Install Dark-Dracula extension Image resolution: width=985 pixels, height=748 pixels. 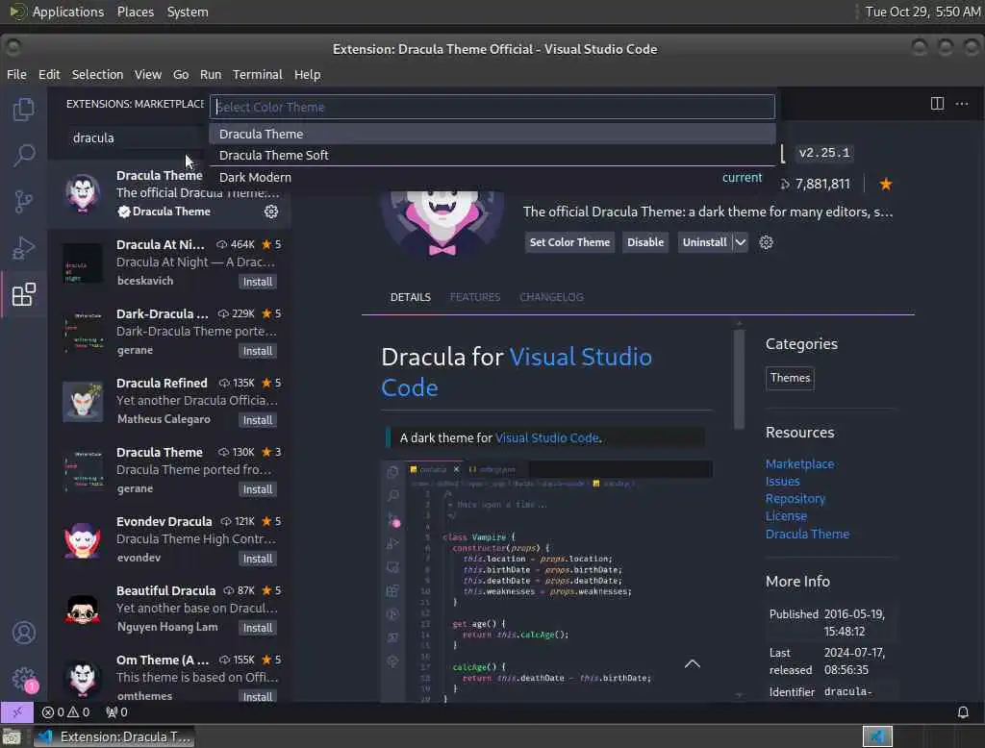[x=258, y=351]
